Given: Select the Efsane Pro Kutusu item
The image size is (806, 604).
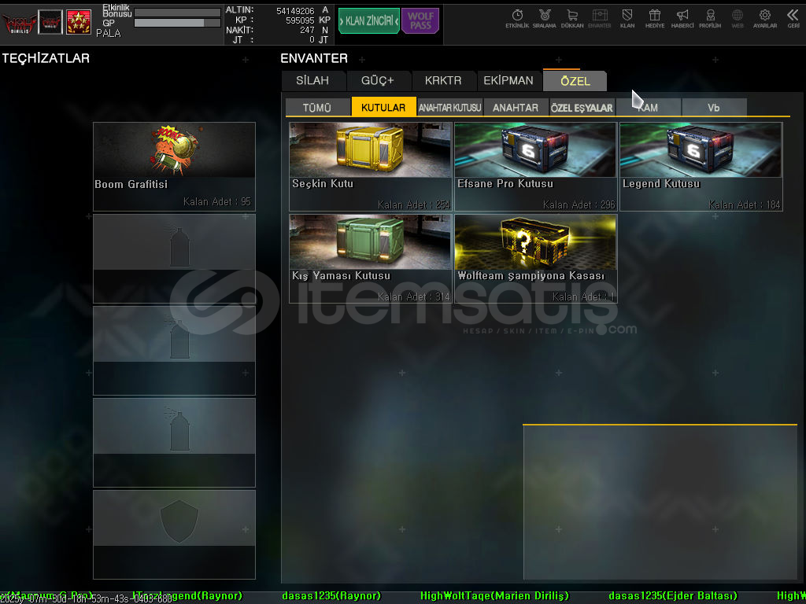Looking at the screenshot, I should (535, 167).
